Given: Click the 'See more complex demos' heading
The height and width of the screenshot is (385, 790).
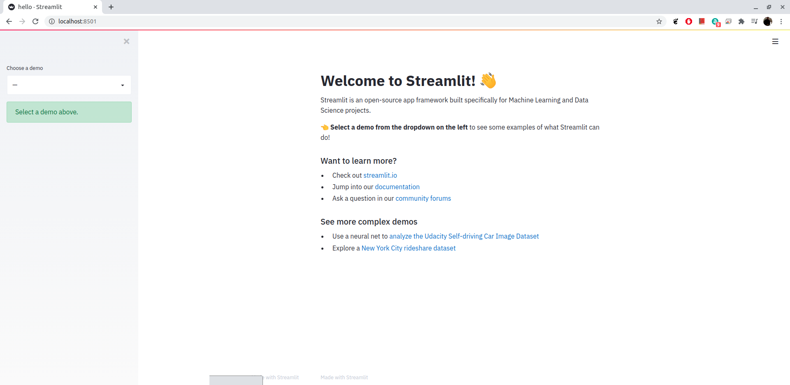Looking at the screenshot, I should pos(369,222).
